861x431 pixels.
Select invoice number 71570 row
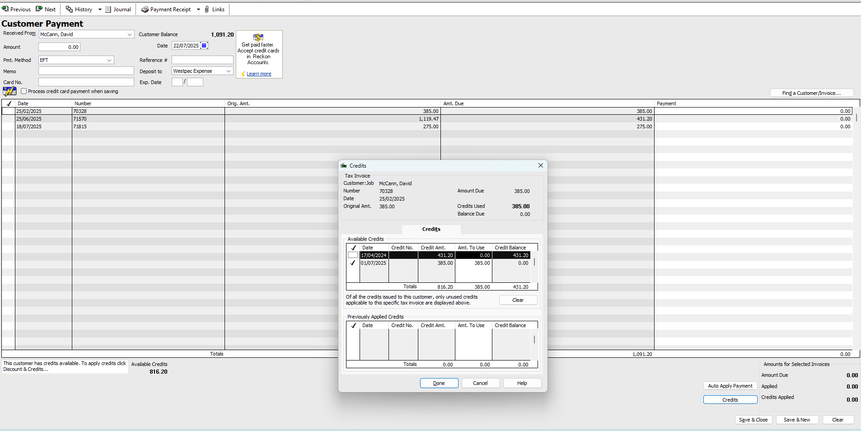[426, 119]
